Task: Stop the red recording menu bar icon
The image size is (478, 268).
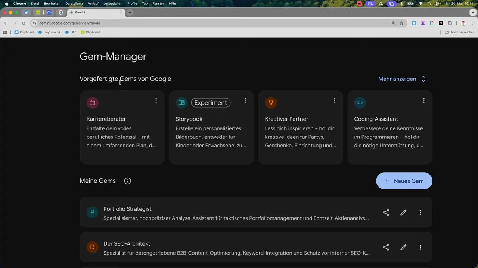Action: 360,4
